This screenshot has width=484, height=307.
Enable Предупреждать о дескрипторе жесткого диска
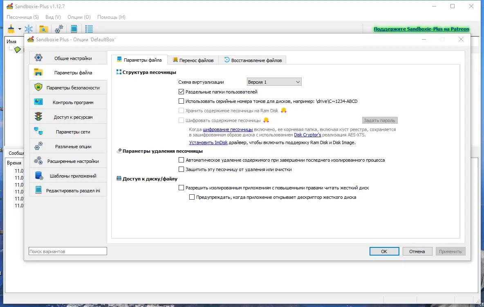192,197
